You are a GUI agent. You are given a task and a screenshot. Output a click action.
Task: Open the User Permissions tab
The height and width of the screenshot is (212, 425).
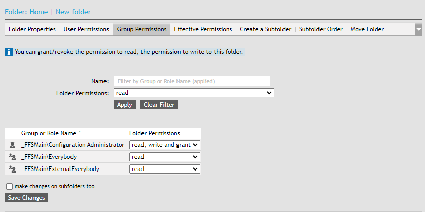click(x=86, y=29)
